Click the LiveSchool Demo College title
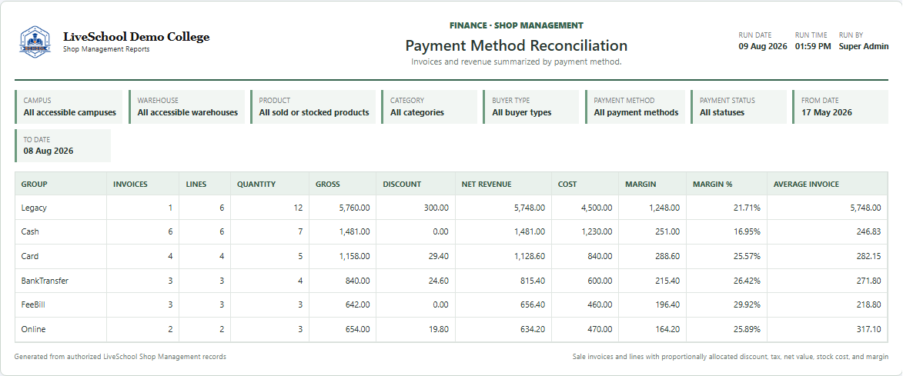 [136, 38]
